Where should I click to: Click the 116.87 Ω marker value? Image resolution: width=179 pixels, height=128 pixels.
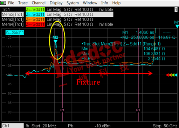pyautogui.click(x=167, y=37)
